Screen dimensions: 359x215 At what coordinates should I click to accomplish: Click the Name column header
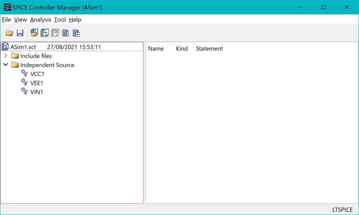(156, 49)
